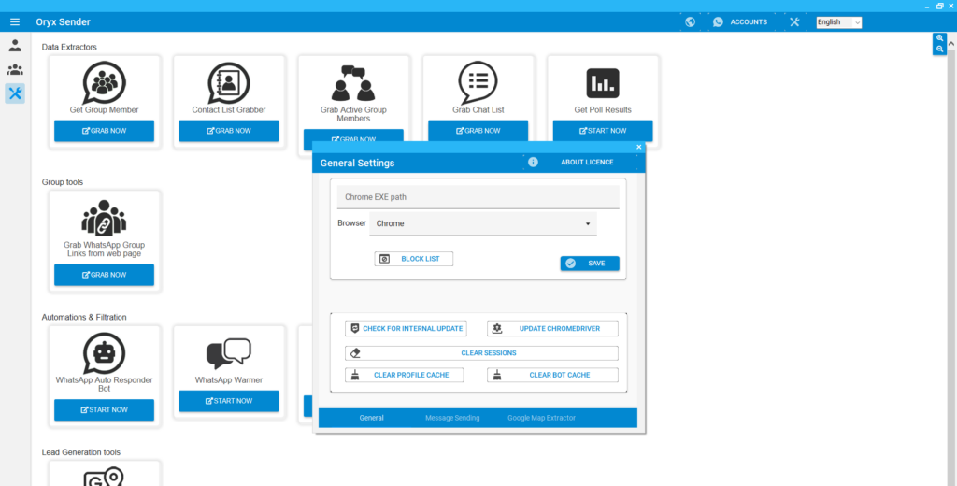Click CHECK FOR INTERNAL UPDATE
Image resolution: width=957 pixels, height=486 pixels.
(x=406, y=328)
